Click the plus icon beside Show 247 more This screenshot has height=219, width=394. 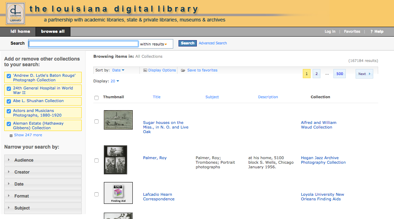pos(11,136)
